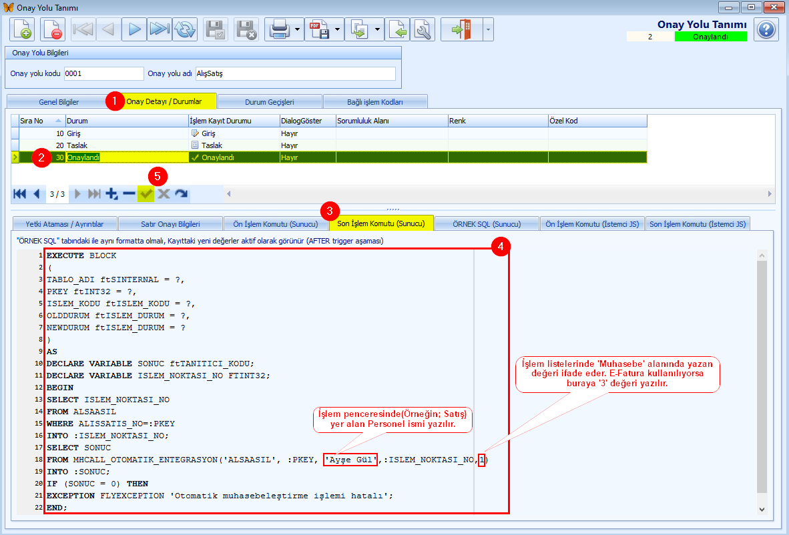Expand the PDF export dropdown arrow
The height and width of the screenshot is (535, 789).
click(x=338, y=29)
